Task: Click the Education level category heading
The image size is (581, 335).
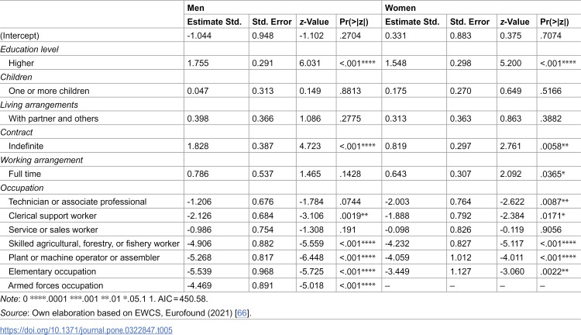Action: [29, 50]
